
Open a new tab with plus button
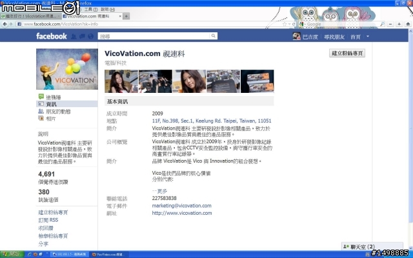point(126,16)
